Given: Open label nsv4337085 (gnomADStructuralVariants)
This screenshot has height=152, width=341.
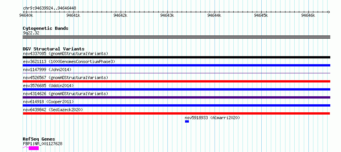Looking at the screenshot, I should pos(66,53).
